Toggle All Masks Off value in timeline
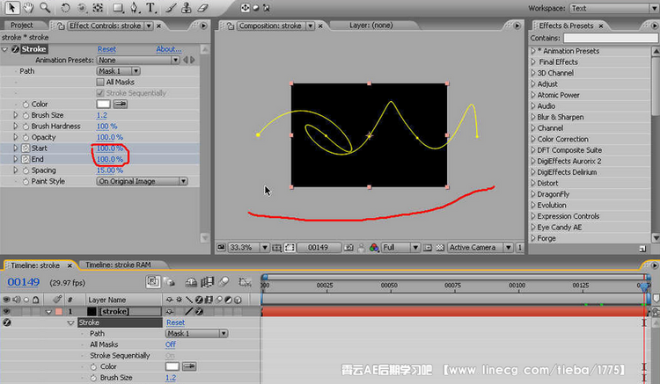This screenshot has width=660, height=384. [170, 344]
